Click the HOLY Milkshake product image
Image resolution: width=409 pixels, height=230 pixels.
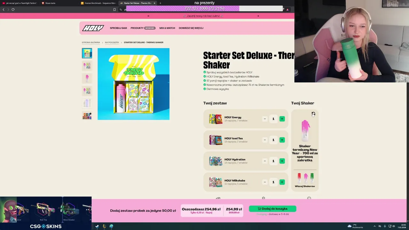coord(216,182)
